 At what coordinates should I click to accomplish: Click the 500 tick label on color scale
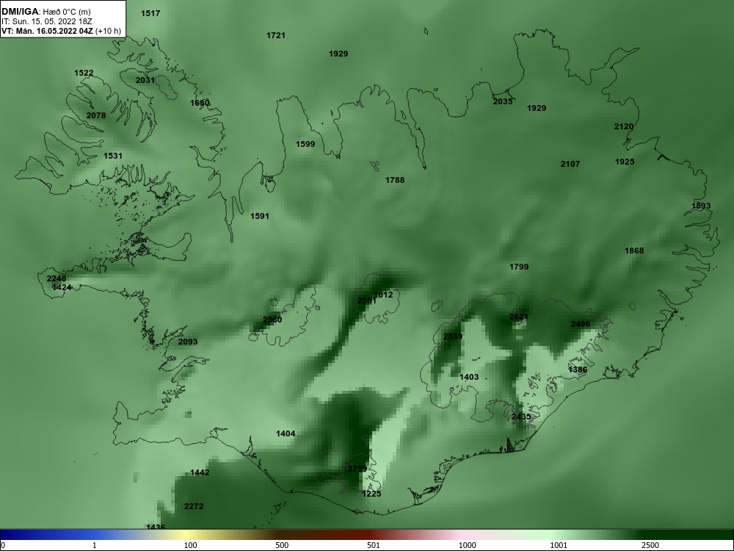[x=282, y=545]
